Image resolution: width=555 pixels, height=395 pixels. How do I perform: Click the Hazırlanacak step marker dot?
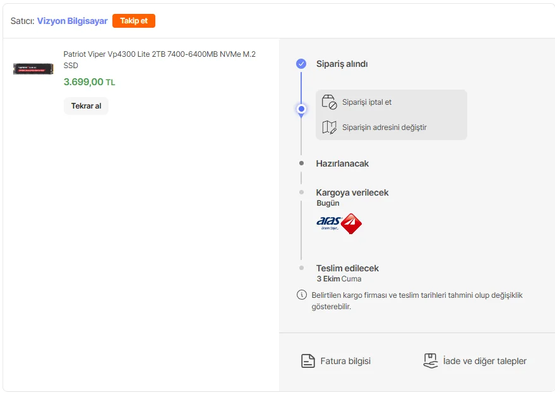pyautogui.click(x=301, y=163)
